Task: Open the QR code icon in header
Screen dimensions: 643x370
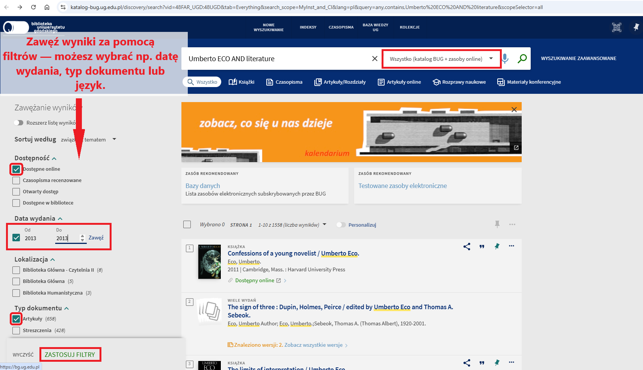Action: pyautogui.click(x=616, y=27)
